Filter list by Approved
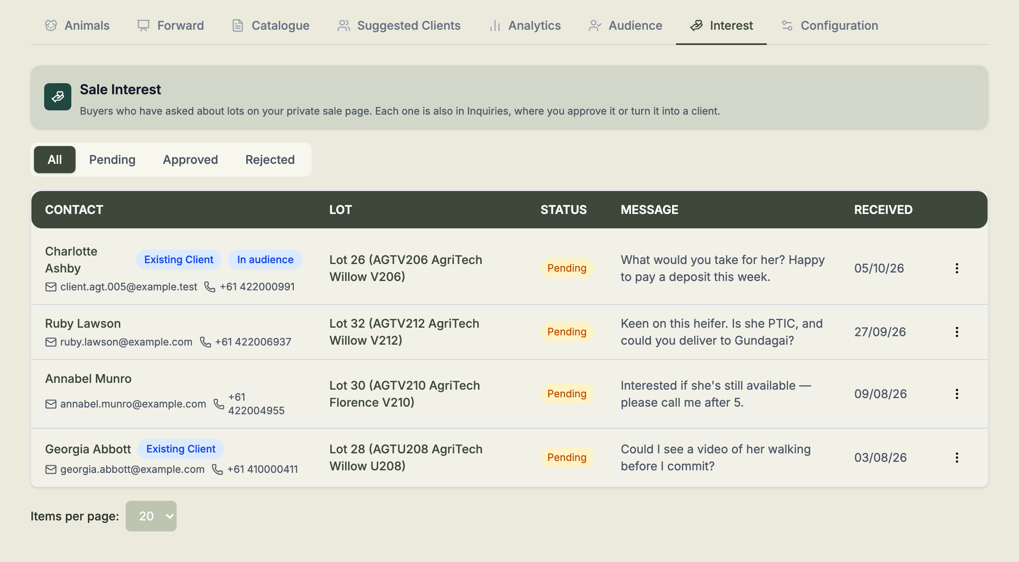 191,160
